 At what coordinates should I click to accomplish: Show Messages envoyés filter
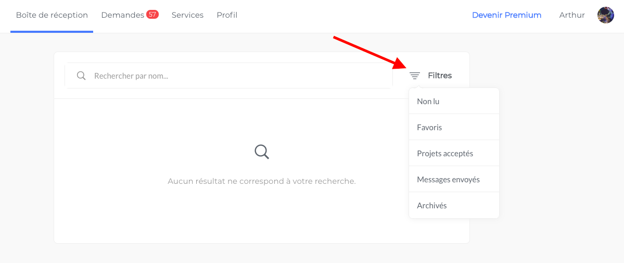pos(454,179)
